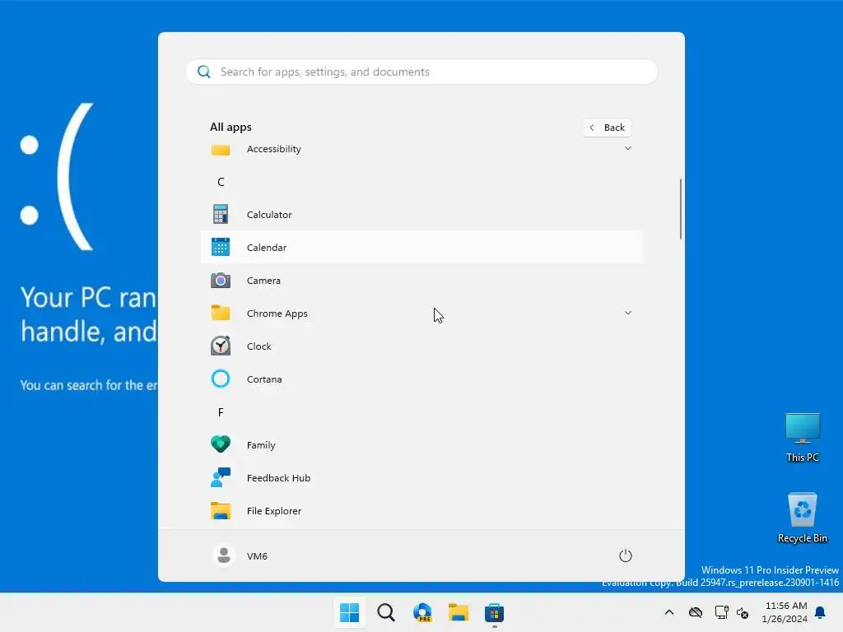Open taskbar Search magnifier
Image resolution: width=843 pixels, height=632 pixels.
[x=386, y=612]
